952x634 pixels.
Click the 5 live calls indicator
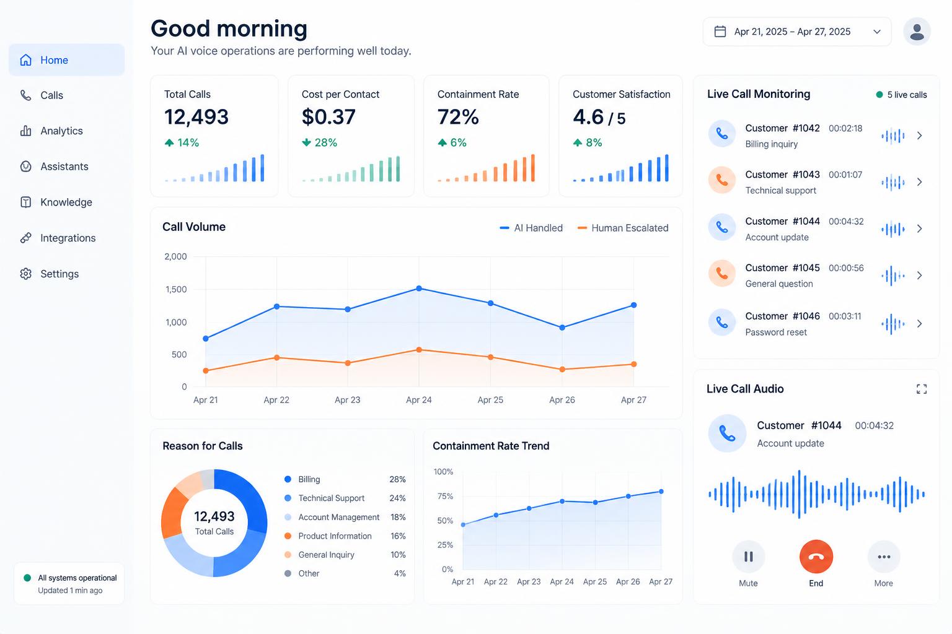pos(901,95)
